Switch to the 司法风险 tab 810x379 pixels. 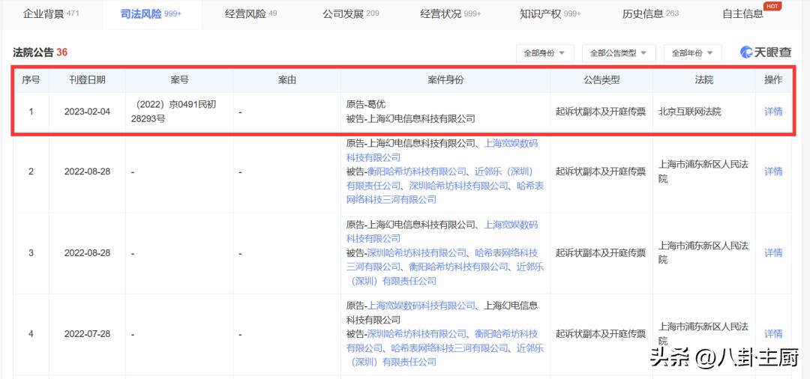click(x=151, y=14)
